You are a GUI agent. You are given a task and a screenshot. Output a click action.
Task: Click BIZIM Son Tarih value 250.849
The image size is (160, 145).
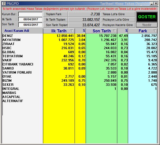coord(110,81)
